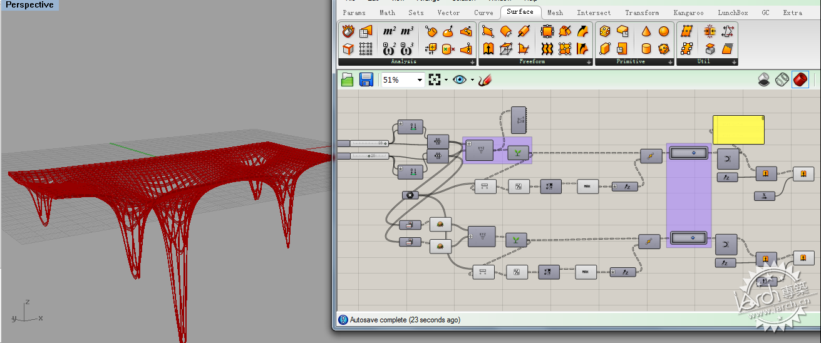Select the X unit vector component

coord(764,196)
